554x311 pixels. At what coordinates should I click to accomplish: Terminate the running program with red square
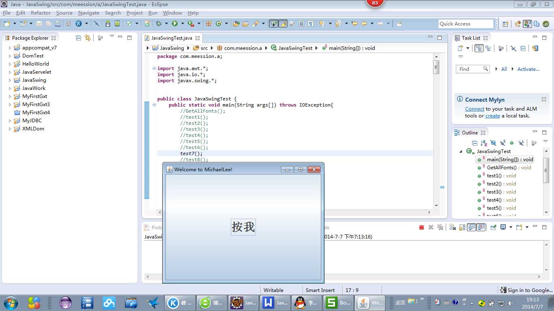pyautogui.click(x=421, y=227)
